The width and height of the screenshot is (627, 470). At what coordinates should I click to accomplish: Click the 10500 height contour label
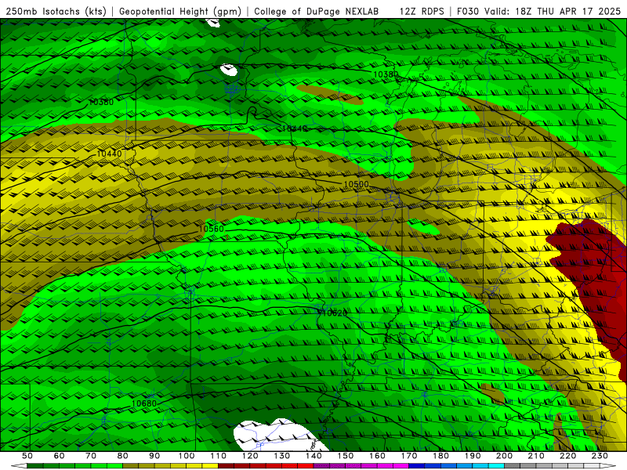point(356,184)
